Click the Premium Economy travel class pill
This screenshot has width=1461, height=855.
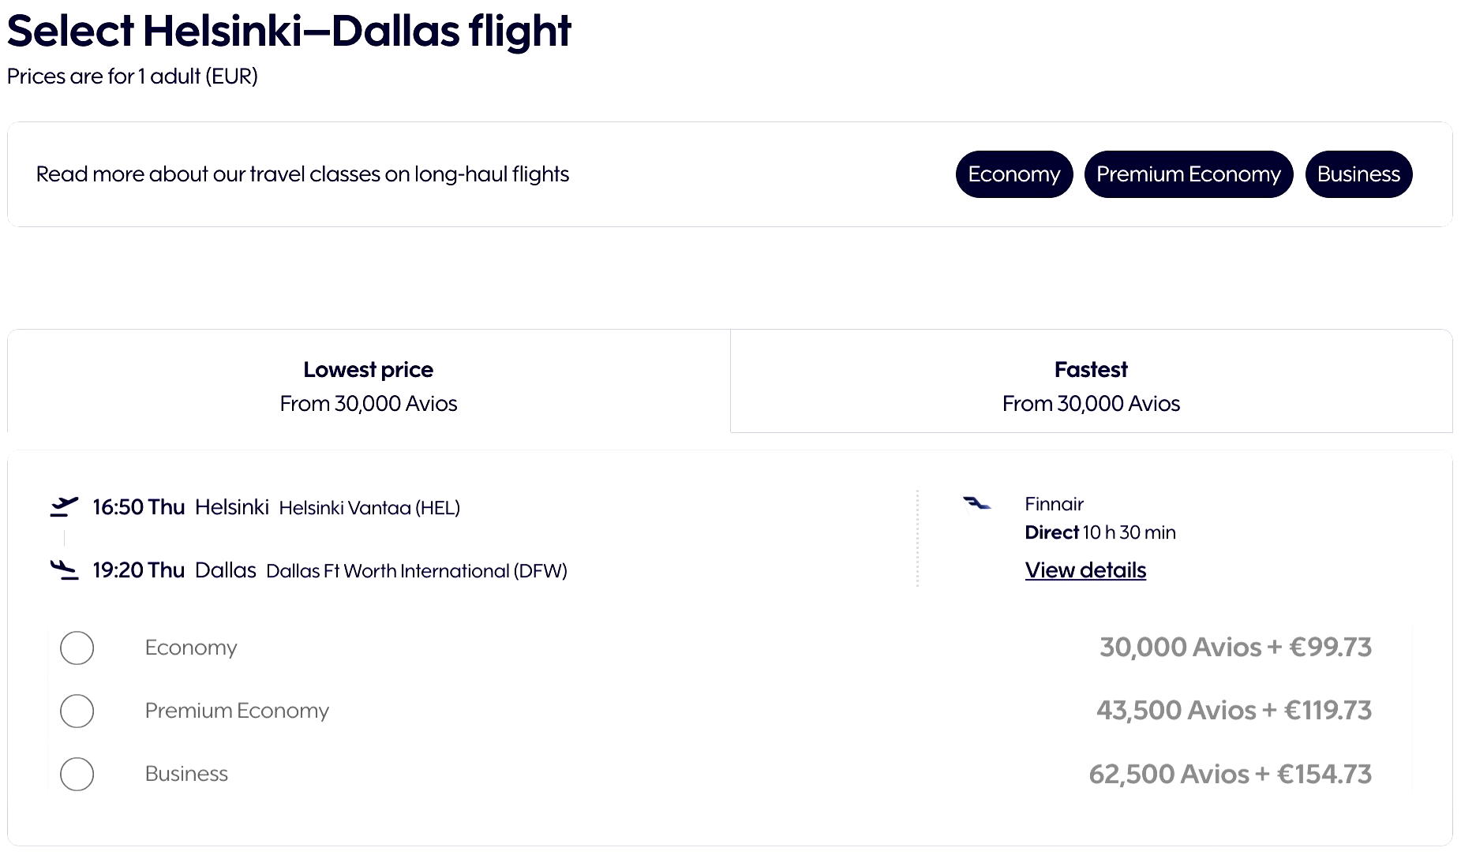point(1188,174)
